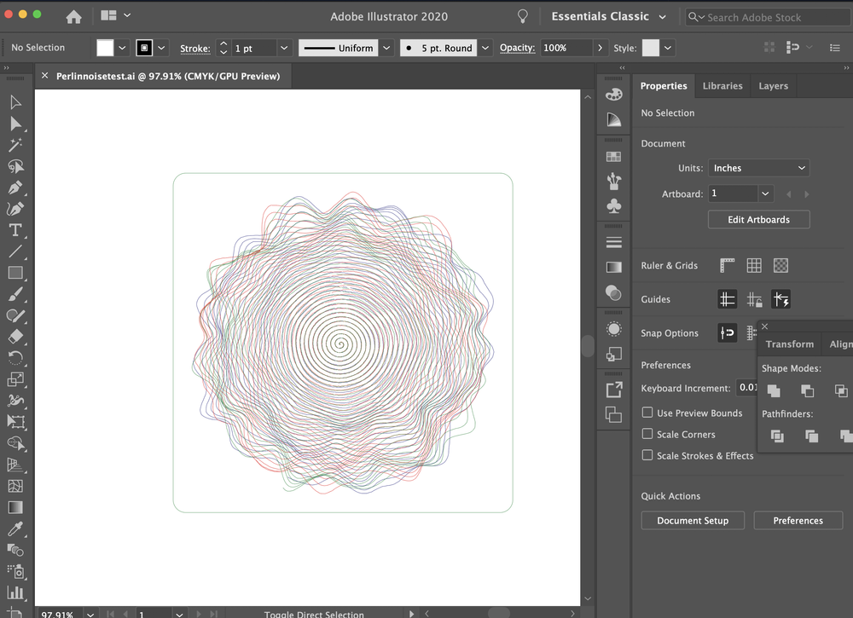Open the Color panel palette icon

(613, 94)
